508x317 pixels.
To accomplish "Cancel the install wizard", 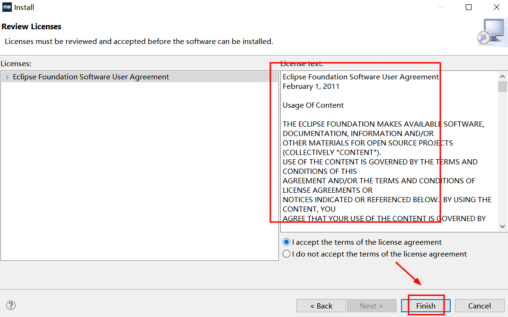I will (480, 306).
